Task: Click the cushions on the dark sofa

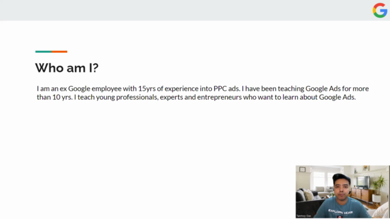Action: (306, 195)
